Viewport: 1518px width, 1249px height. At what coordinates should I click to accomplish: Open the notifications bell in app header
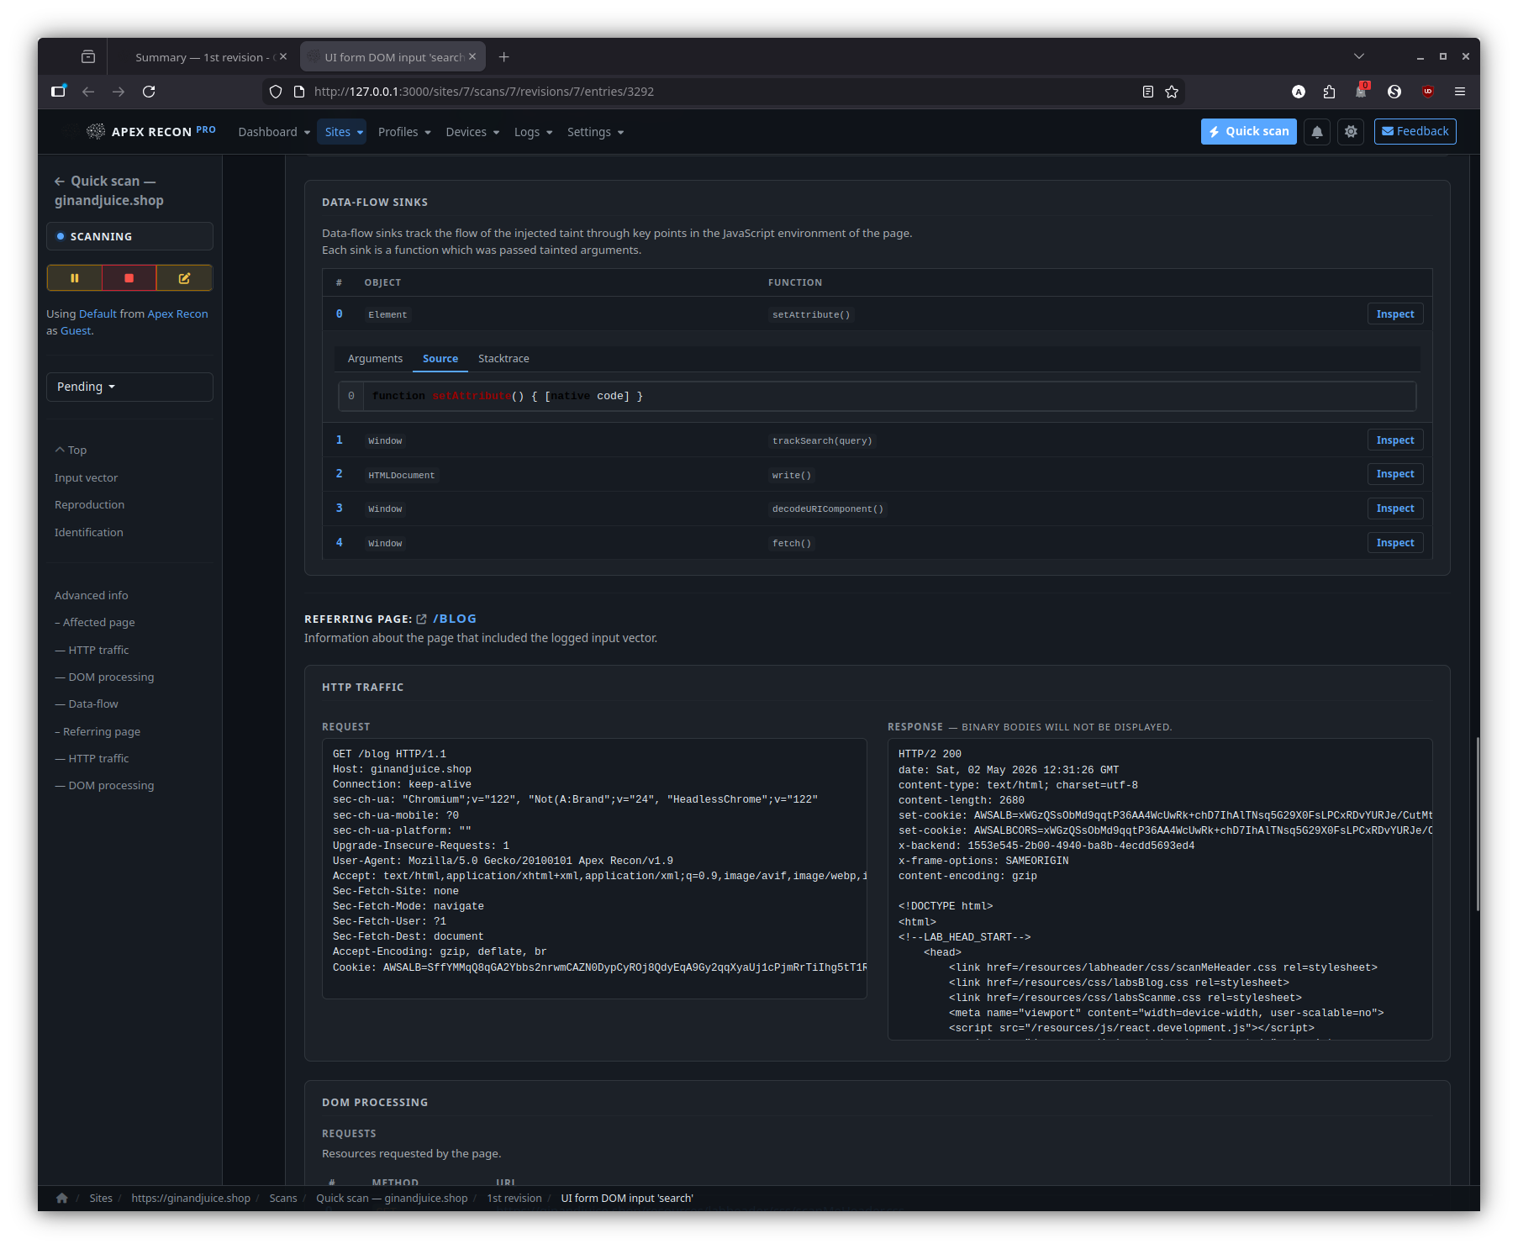[1317, 132]
